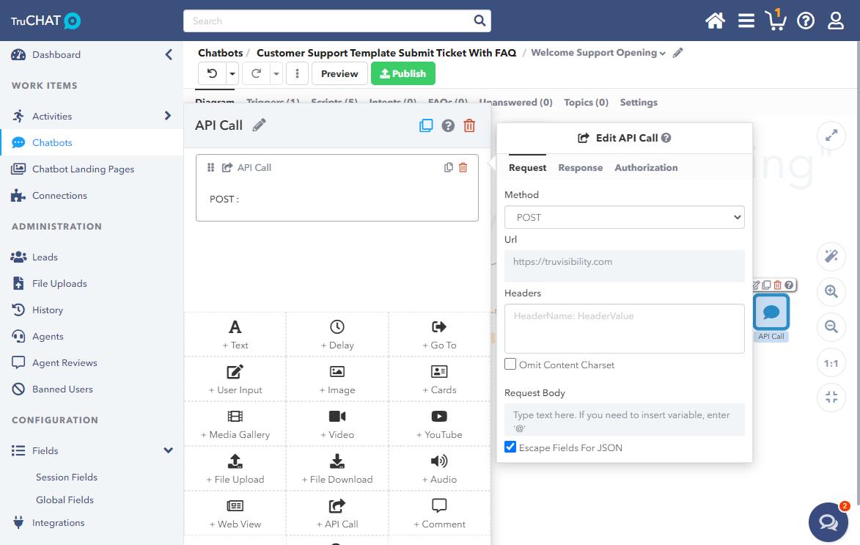The image size is (860, 545).
Task: Delete the API Call element card
Action: point(463,167)
